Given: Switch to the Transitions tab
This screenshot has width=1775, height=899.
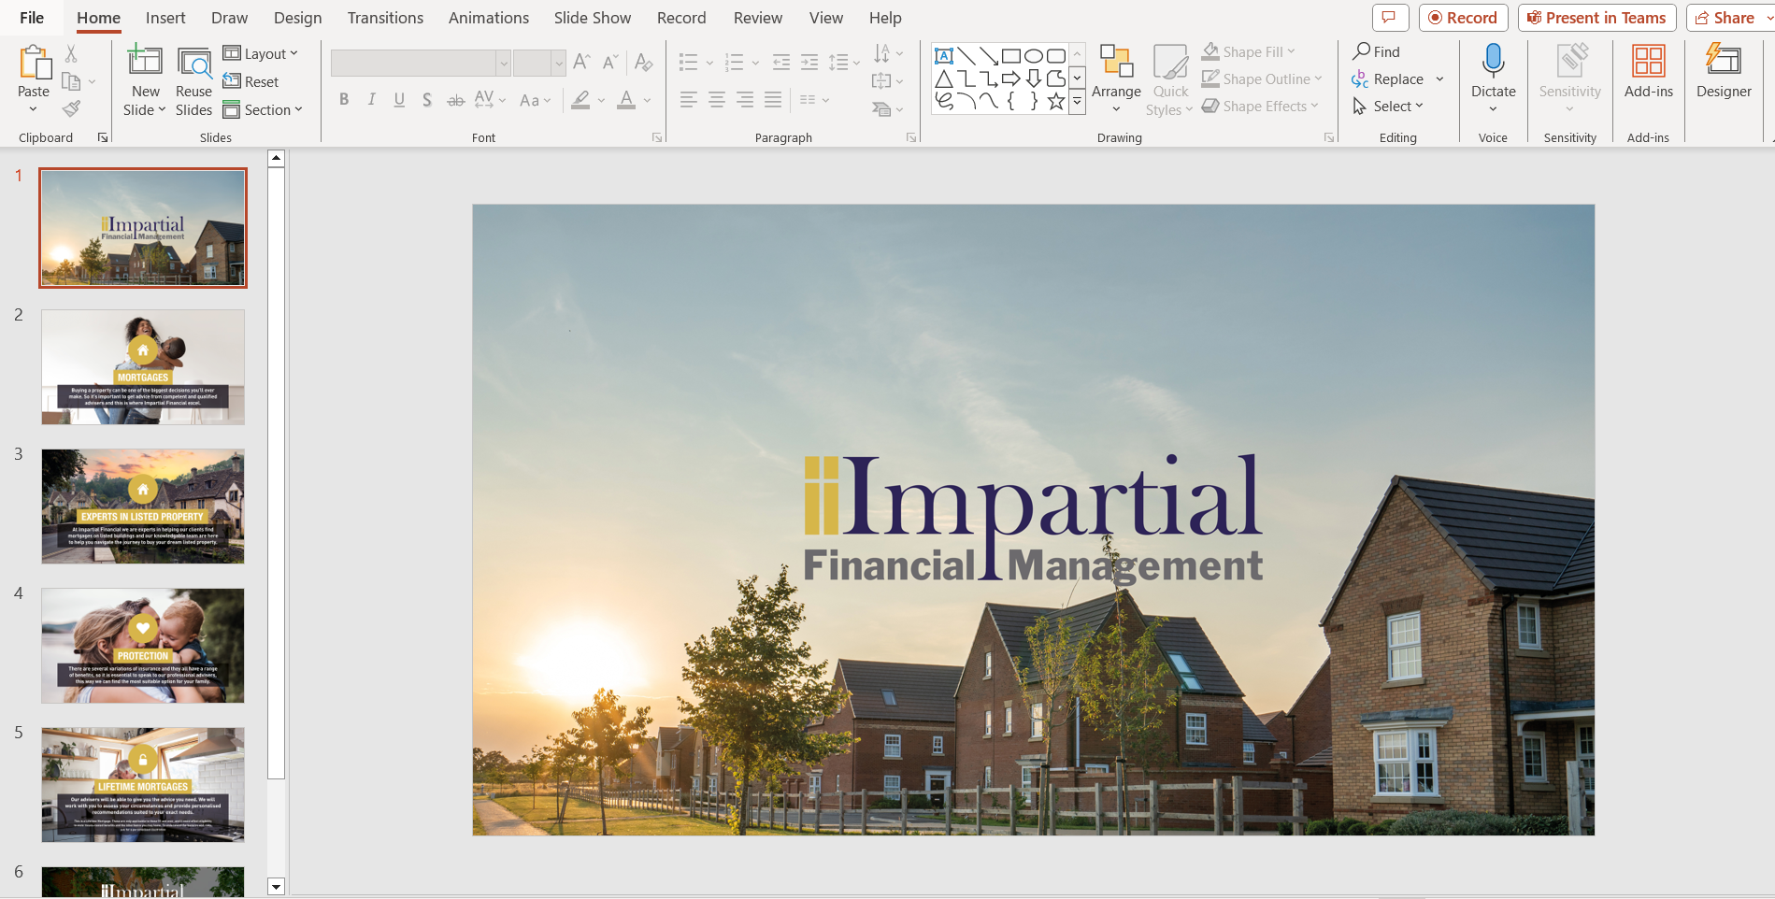Looking at the screenshot, I should click(385, 18).
